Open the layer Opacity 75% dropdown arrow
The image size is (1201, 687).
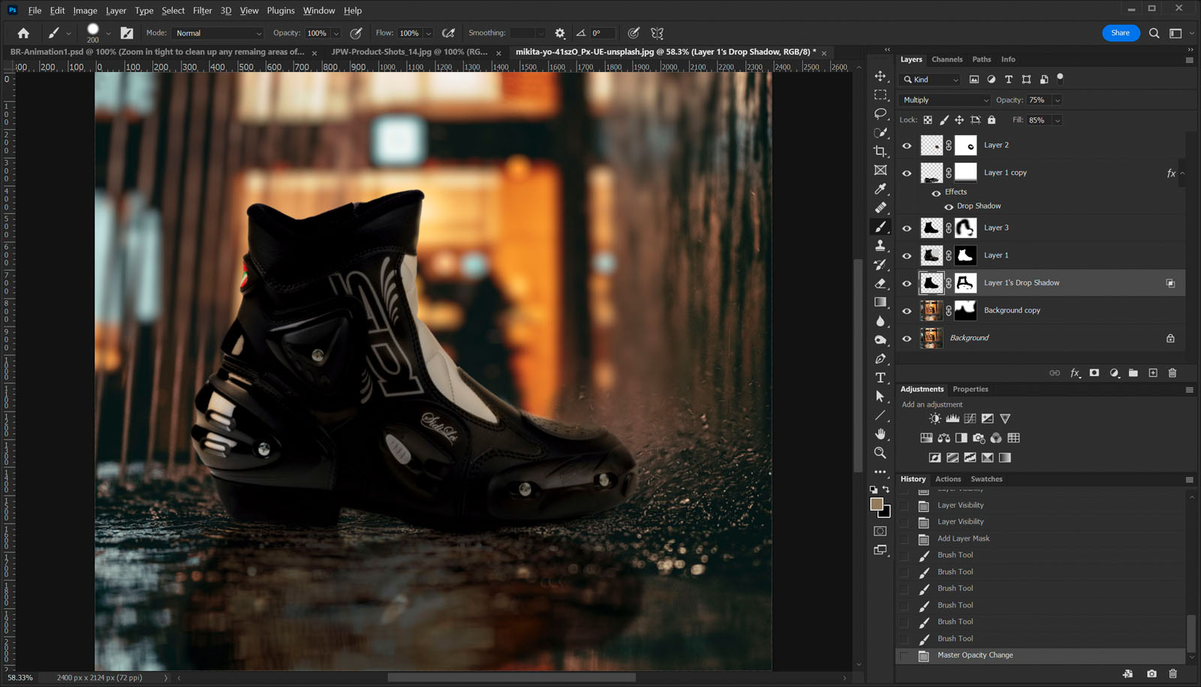[x=1058, y=100]
